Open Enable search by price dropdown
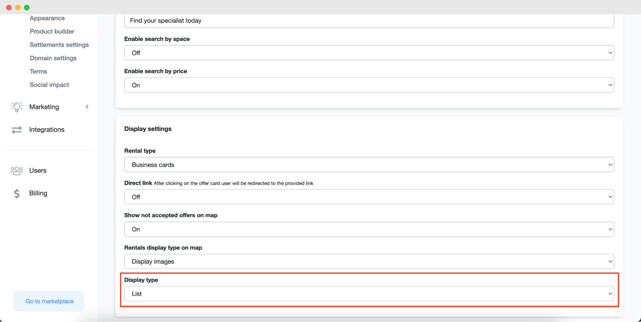Viewport: 641px width, 322px height. tap(369, 85)
